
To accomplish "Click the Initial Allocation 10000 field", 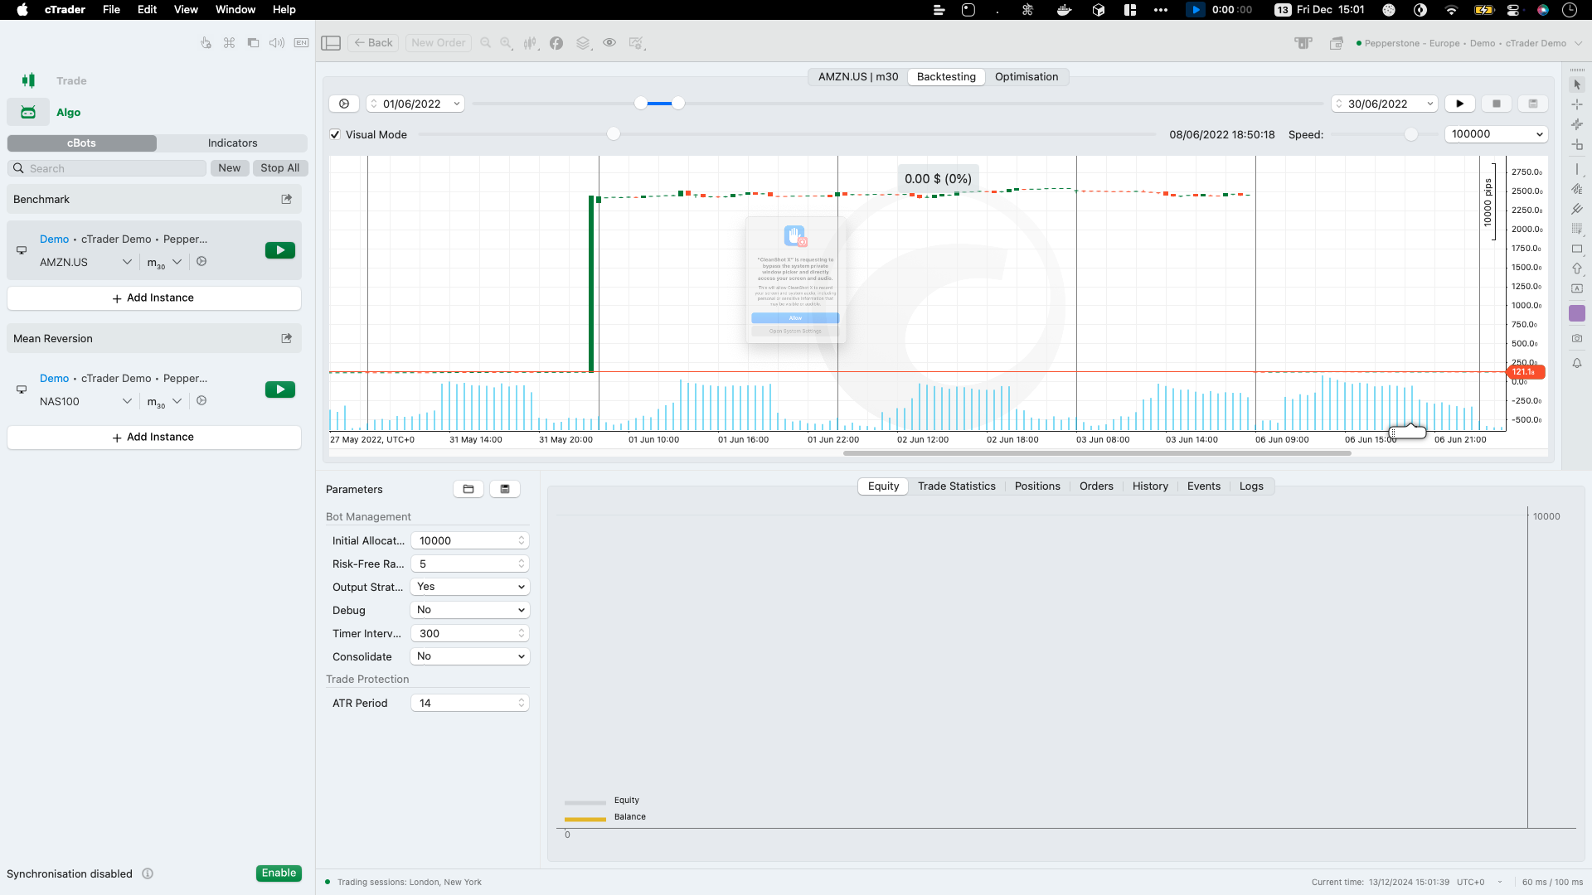I will point(470,540).
